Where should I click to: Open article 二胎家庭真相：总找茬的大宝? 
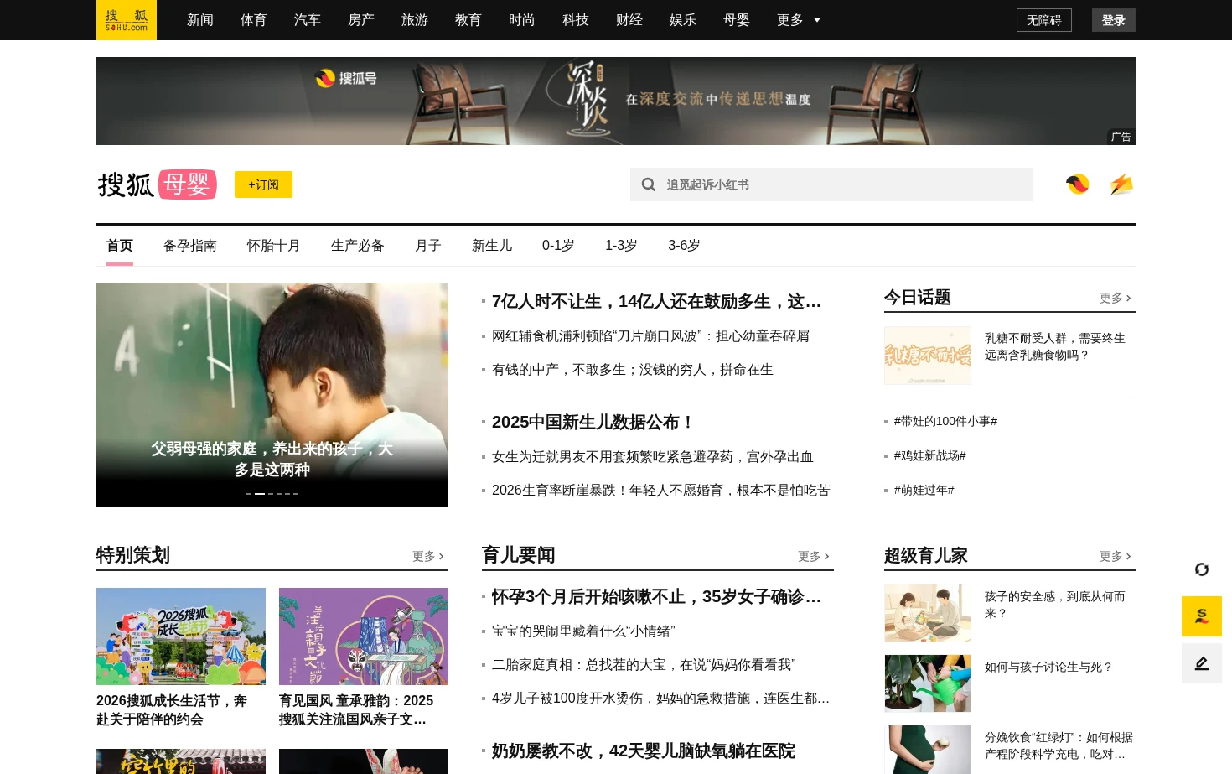644,665
